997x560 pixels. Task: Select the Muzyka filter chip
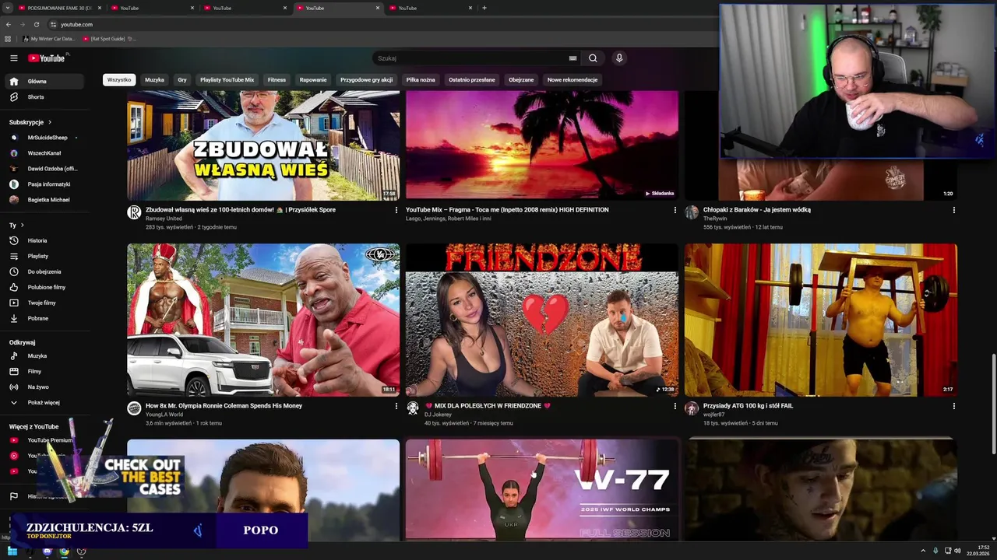tap(154, 79)
